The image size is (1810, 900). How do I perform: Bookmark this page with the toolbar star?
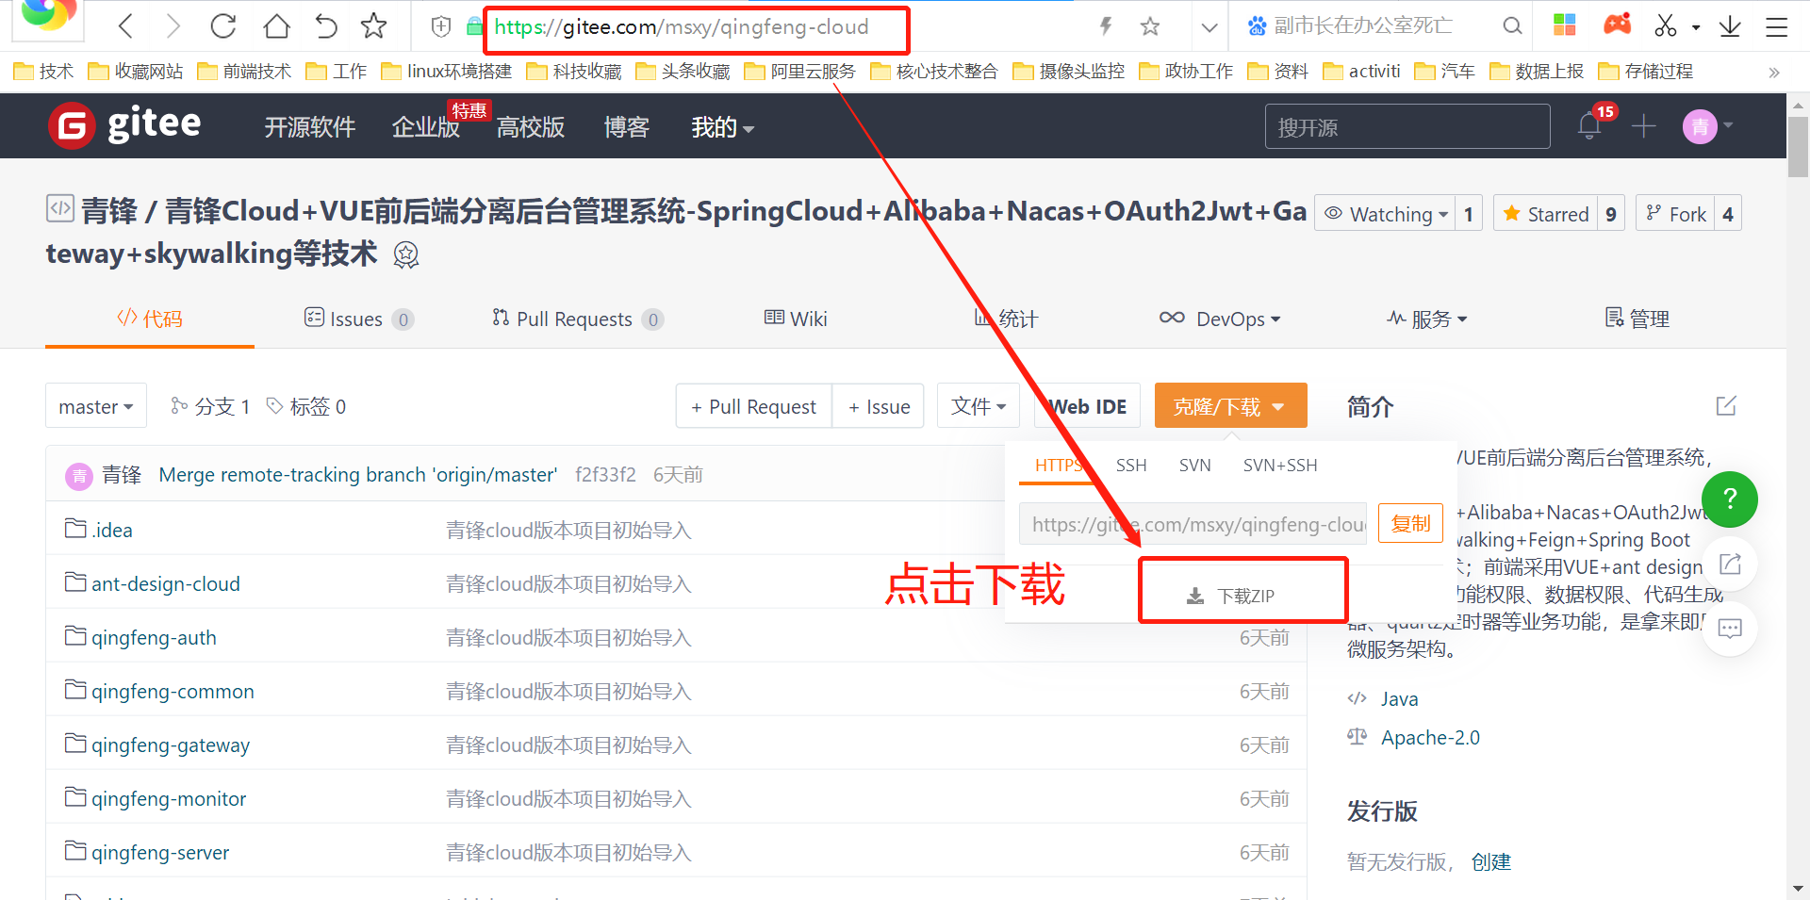tap(374, 25)
